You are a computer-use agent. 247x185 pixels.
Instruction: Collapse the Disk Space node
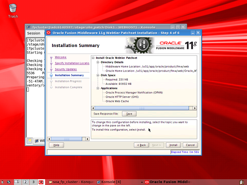98,75
